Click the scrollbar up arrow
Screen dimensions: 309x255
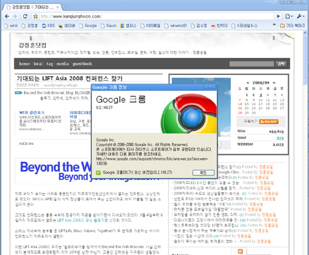point(305,33)
